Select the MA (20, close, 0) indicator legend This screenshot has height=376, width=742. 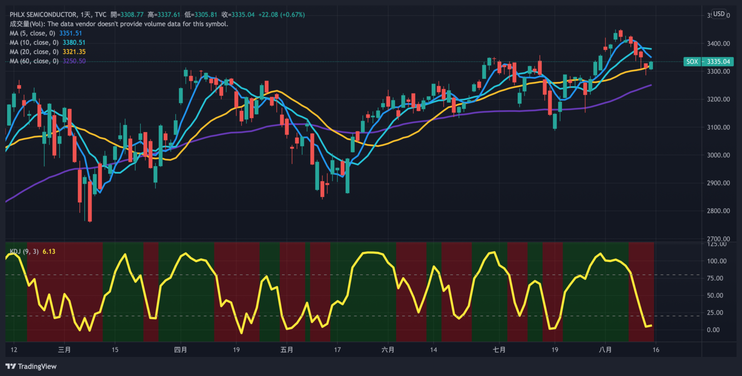pos(34,52)
